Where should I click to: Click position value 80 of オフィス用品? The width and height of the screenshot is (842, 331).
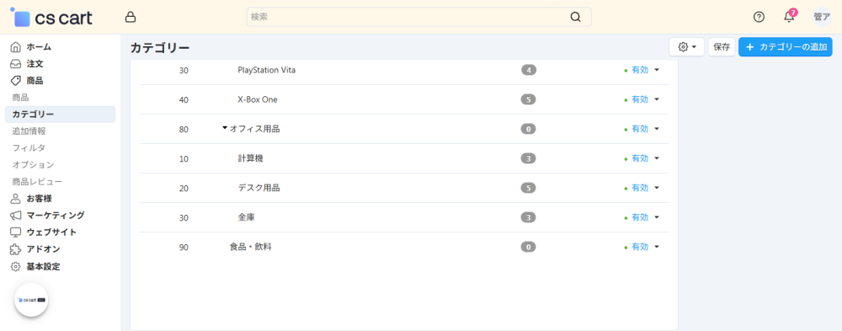coord(184,129)
